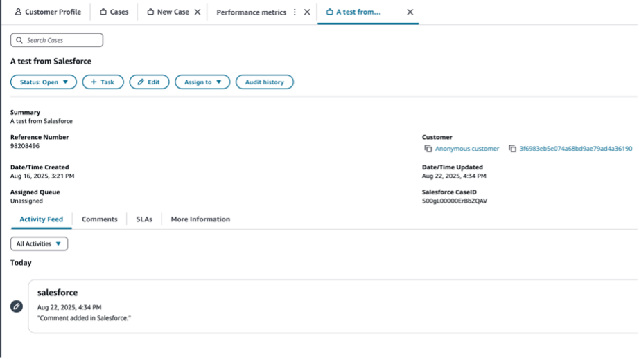Click the copy icon beside Anonymous customer
The image size is (639, 359).
pos(428,149)
